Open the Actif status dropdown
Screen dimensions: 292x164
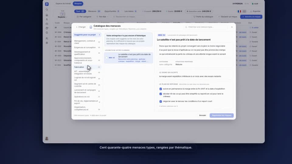(256, 4)
